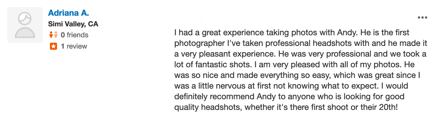Click the orange friends icon
438x128 pixels.
[x=53, y=35]
